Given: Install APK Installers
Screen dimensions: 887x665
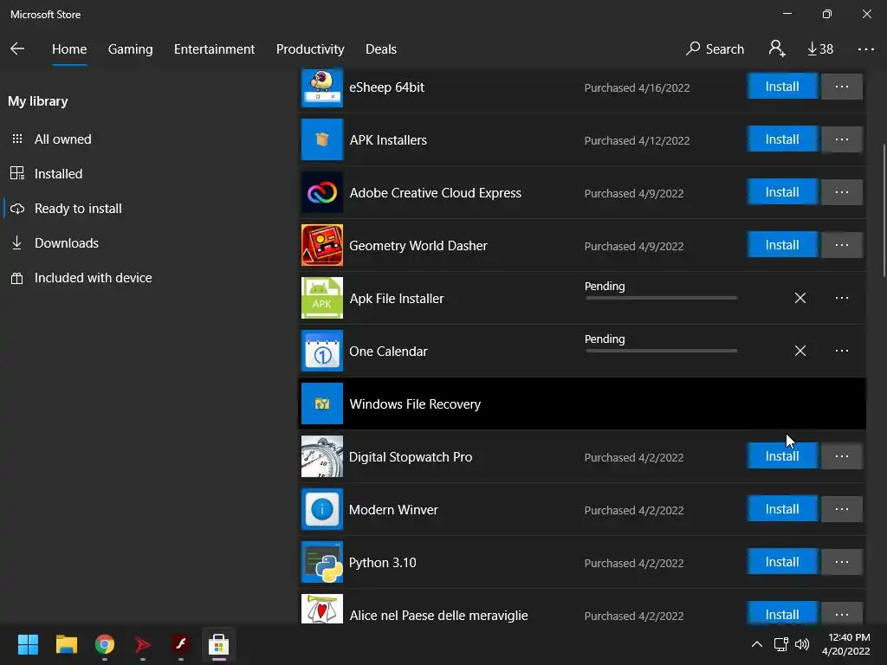Looking at the screenshot, I should pyautogui.click(x=782, y=139).
